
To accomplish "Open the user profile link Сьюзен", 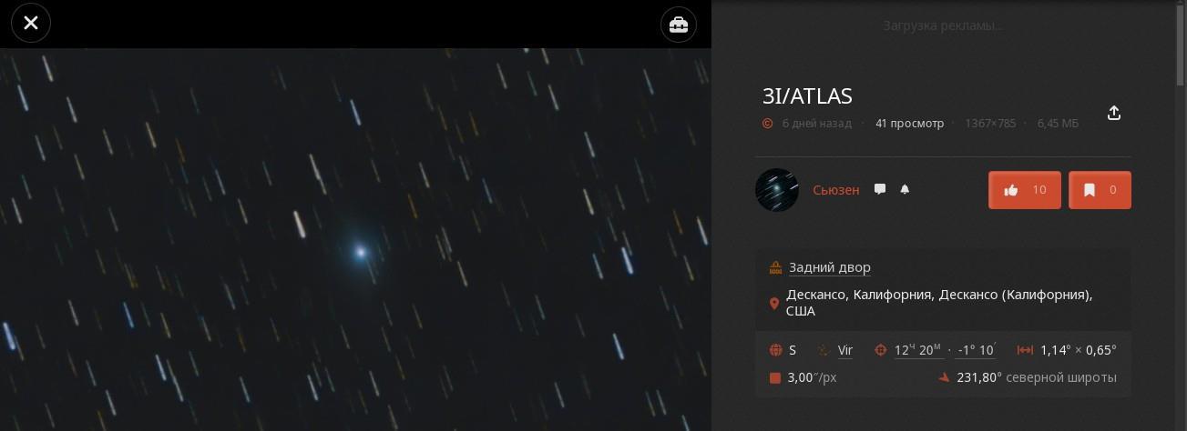I will point(835,190).
